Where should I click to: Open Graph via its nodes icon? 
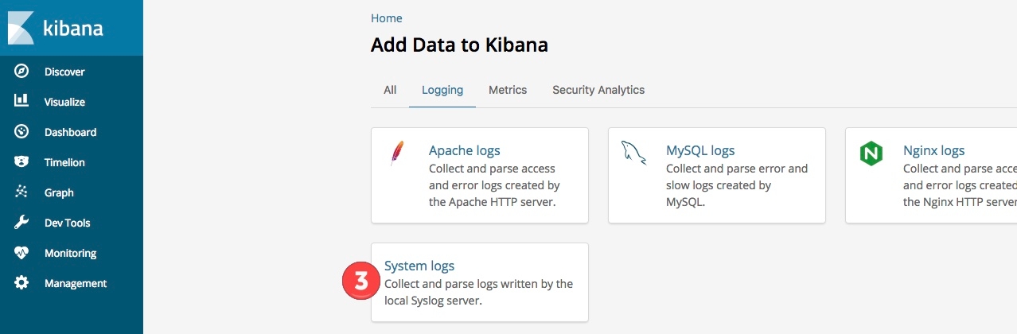click(21, 192)
